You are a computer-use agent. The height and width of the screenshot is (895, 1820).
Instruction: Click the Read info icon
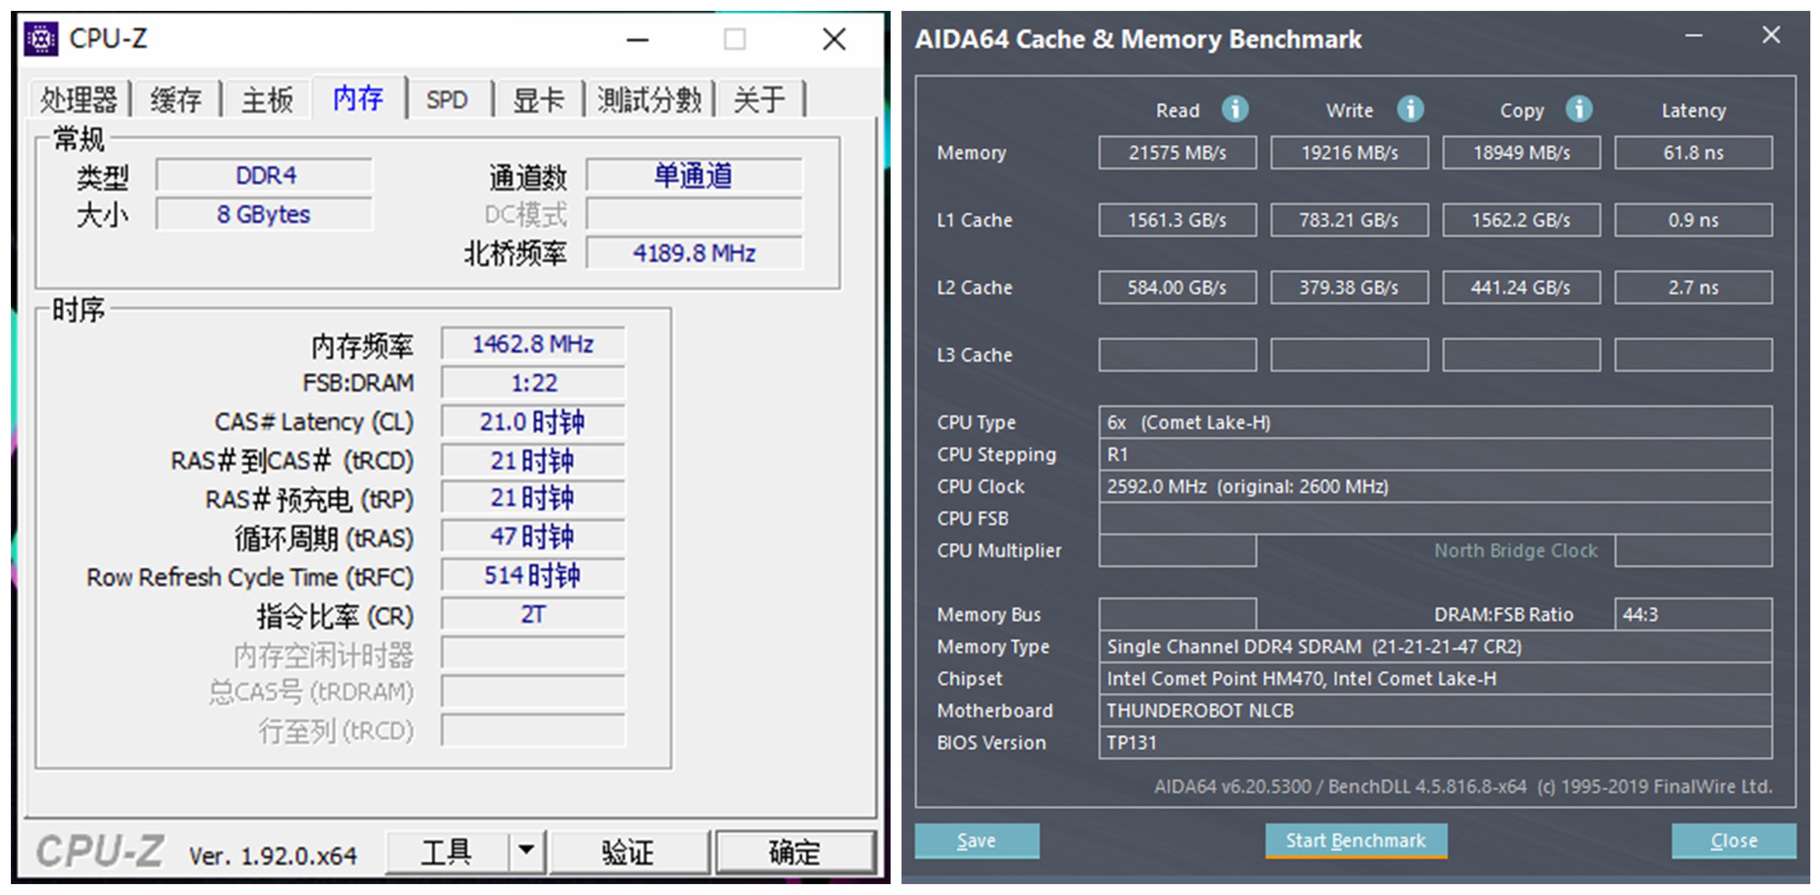pyautogui.click(x=1235, y=109)
